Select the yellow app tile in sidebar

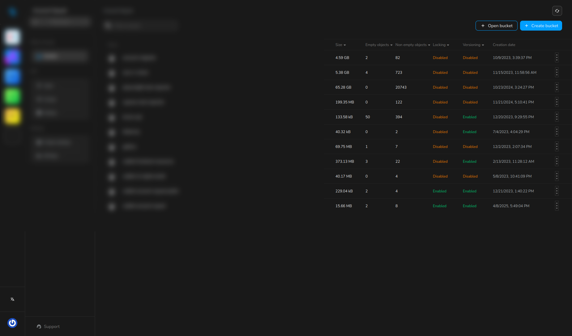pos(12,116)
